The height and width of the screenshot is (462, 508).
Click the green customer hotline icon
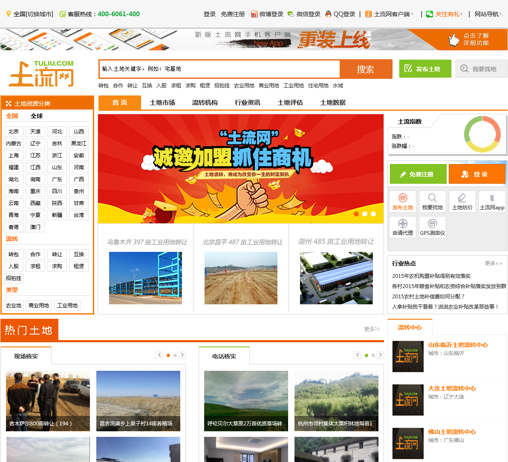63,14
